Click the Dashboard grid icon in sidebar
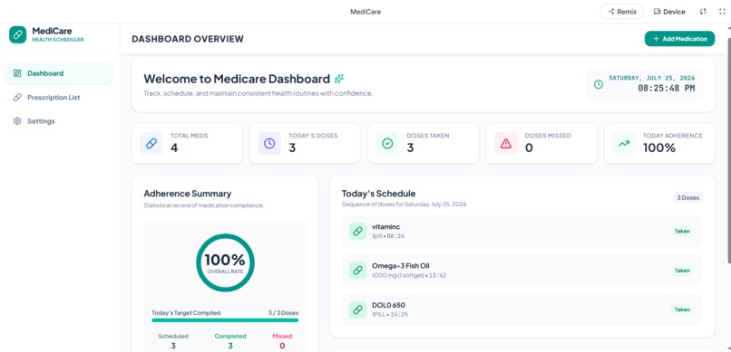 pos(17,73)
